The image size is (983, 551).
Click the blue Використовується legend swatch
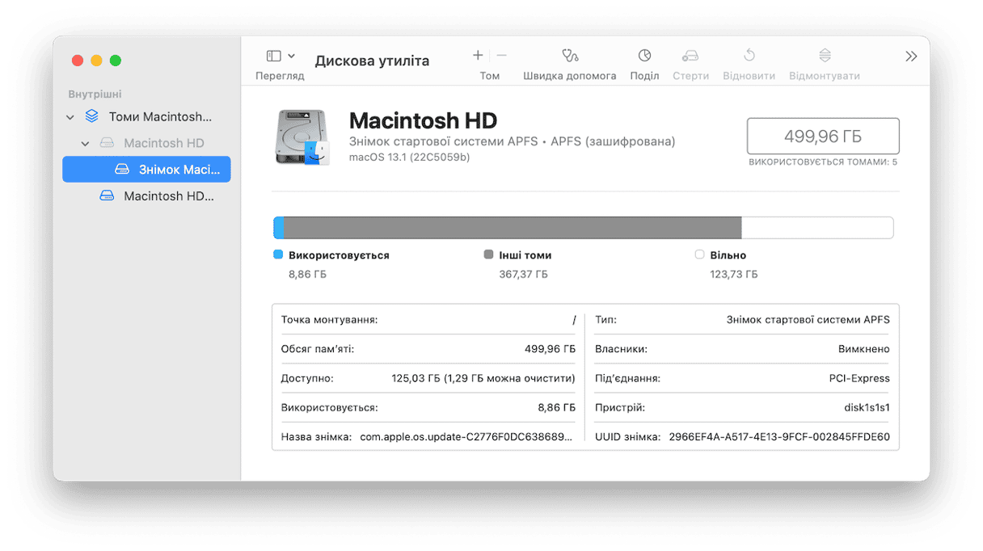click(278, 254)
